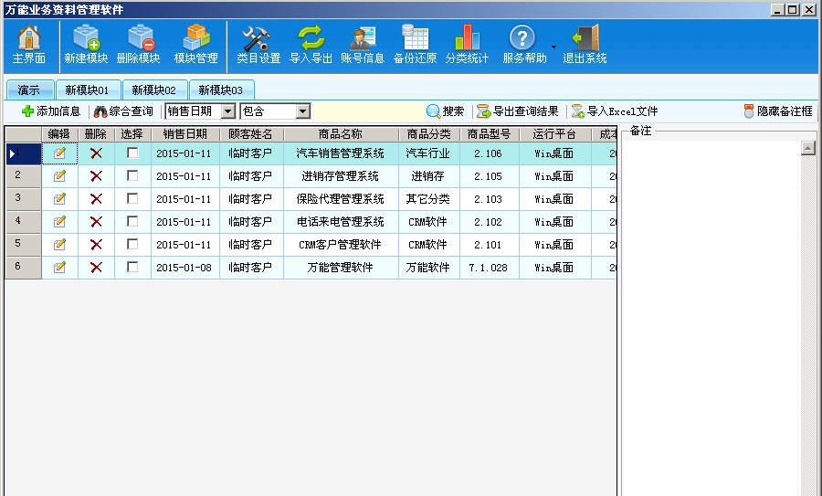Screen dimensions: 822x496
Task: Delete the 万能管理软件 row with red X
Action: 96,268
